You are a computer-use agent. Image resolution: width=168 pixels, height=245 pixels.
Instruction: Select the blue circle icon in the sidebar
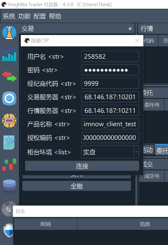click(x=9, y=98)
